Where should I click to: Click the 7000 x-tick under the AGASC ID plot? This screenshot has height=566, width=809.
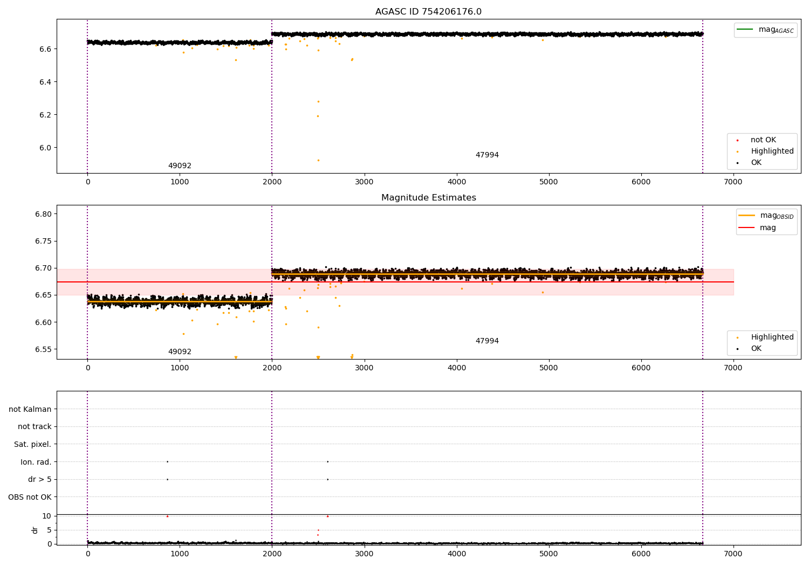[733, 182]
